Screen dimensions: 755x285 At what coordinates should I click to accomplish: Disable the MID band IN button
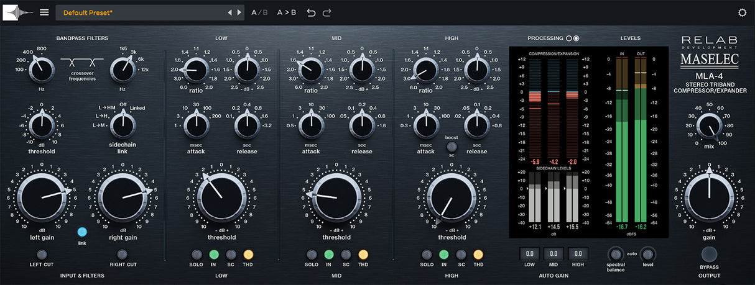pos(329,254)
